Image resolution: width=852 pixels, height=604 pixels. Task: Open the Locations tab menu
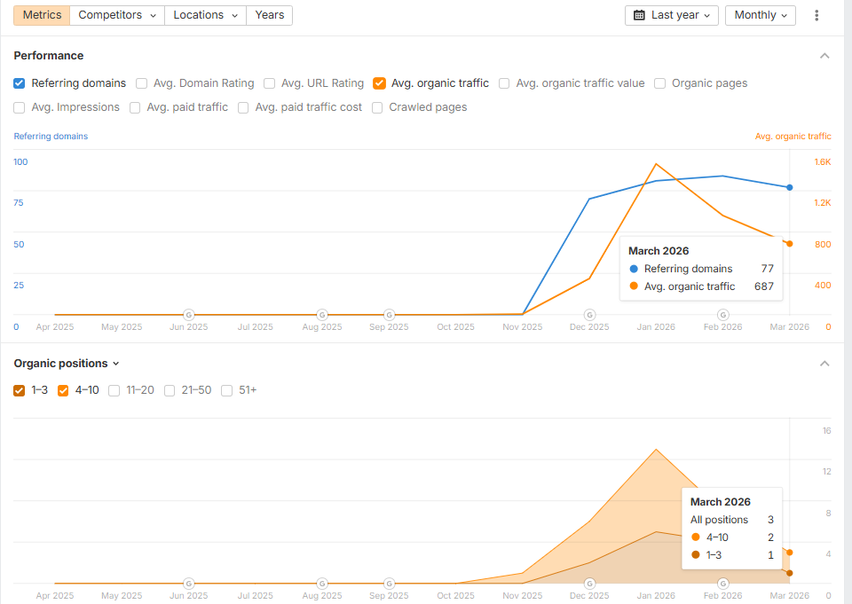[206, 15]
